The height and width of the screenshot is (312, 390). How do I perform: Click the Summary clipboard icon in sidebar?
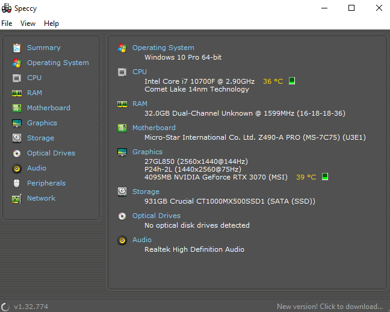[x=17, y=48]
